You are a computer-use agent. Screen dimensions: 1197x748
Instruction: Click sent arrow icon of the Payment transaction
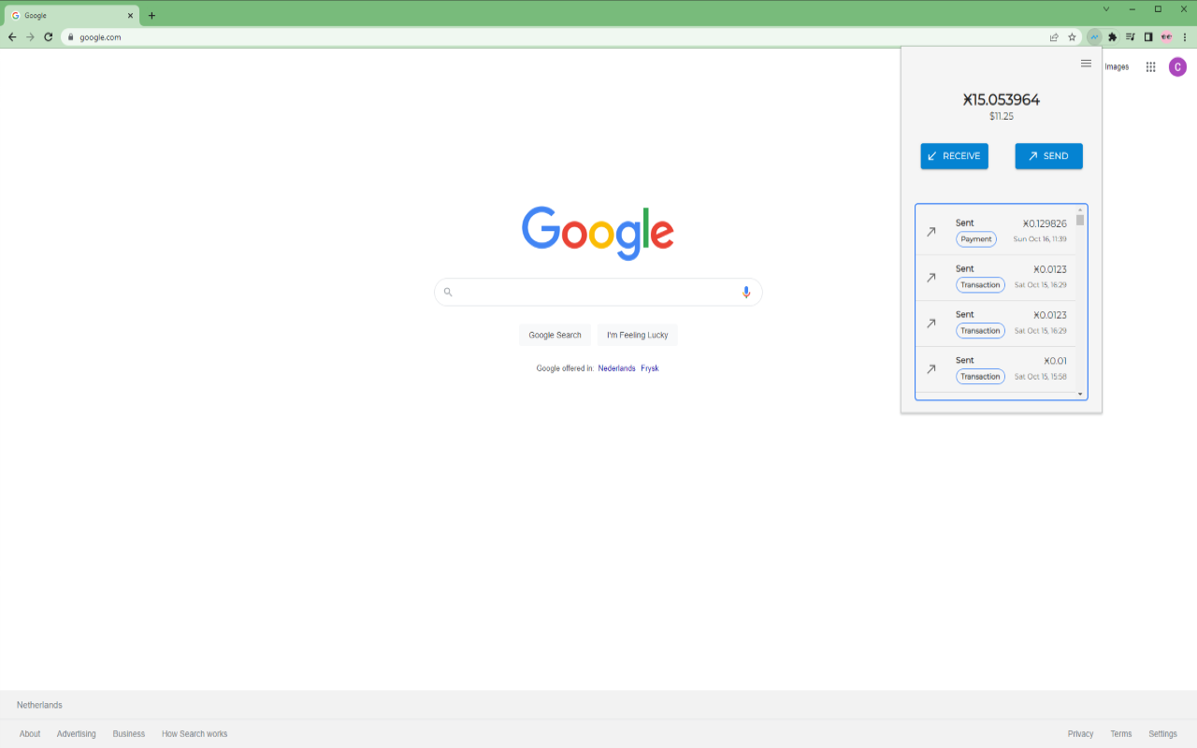point(930,231)
